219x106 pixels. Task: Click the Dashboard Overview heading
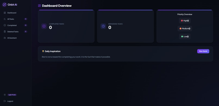point(57,6)
